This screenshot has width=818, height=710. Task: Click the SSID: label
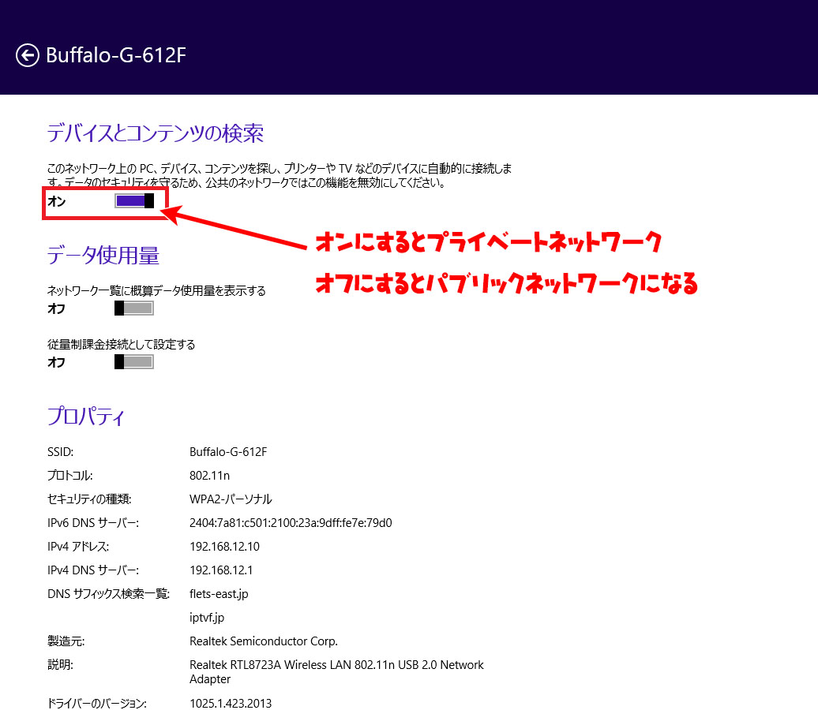(61, 452)
